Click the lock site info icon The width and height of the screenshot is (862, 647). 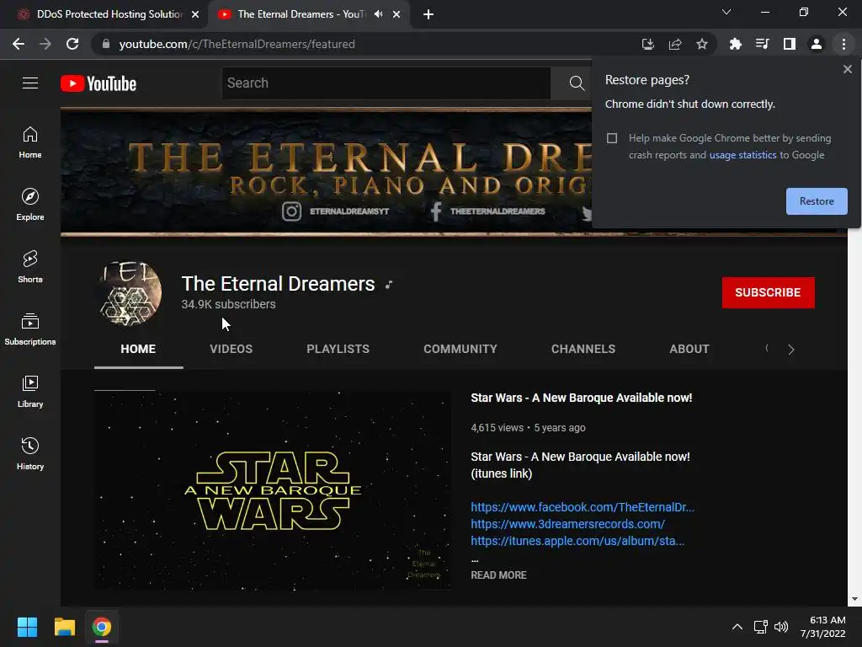pyautogui.click(x=106, y=44)
